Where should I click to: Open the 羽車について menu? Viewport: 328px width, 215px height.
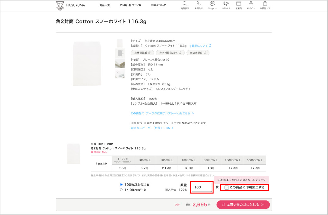pos(158,5)
